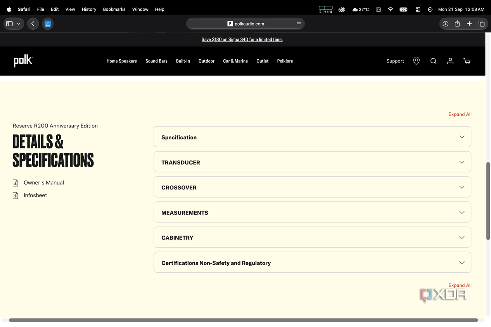Click the Infosheet download icon
491x327 pixels.
pyautogui.click(x=16, y=196)
